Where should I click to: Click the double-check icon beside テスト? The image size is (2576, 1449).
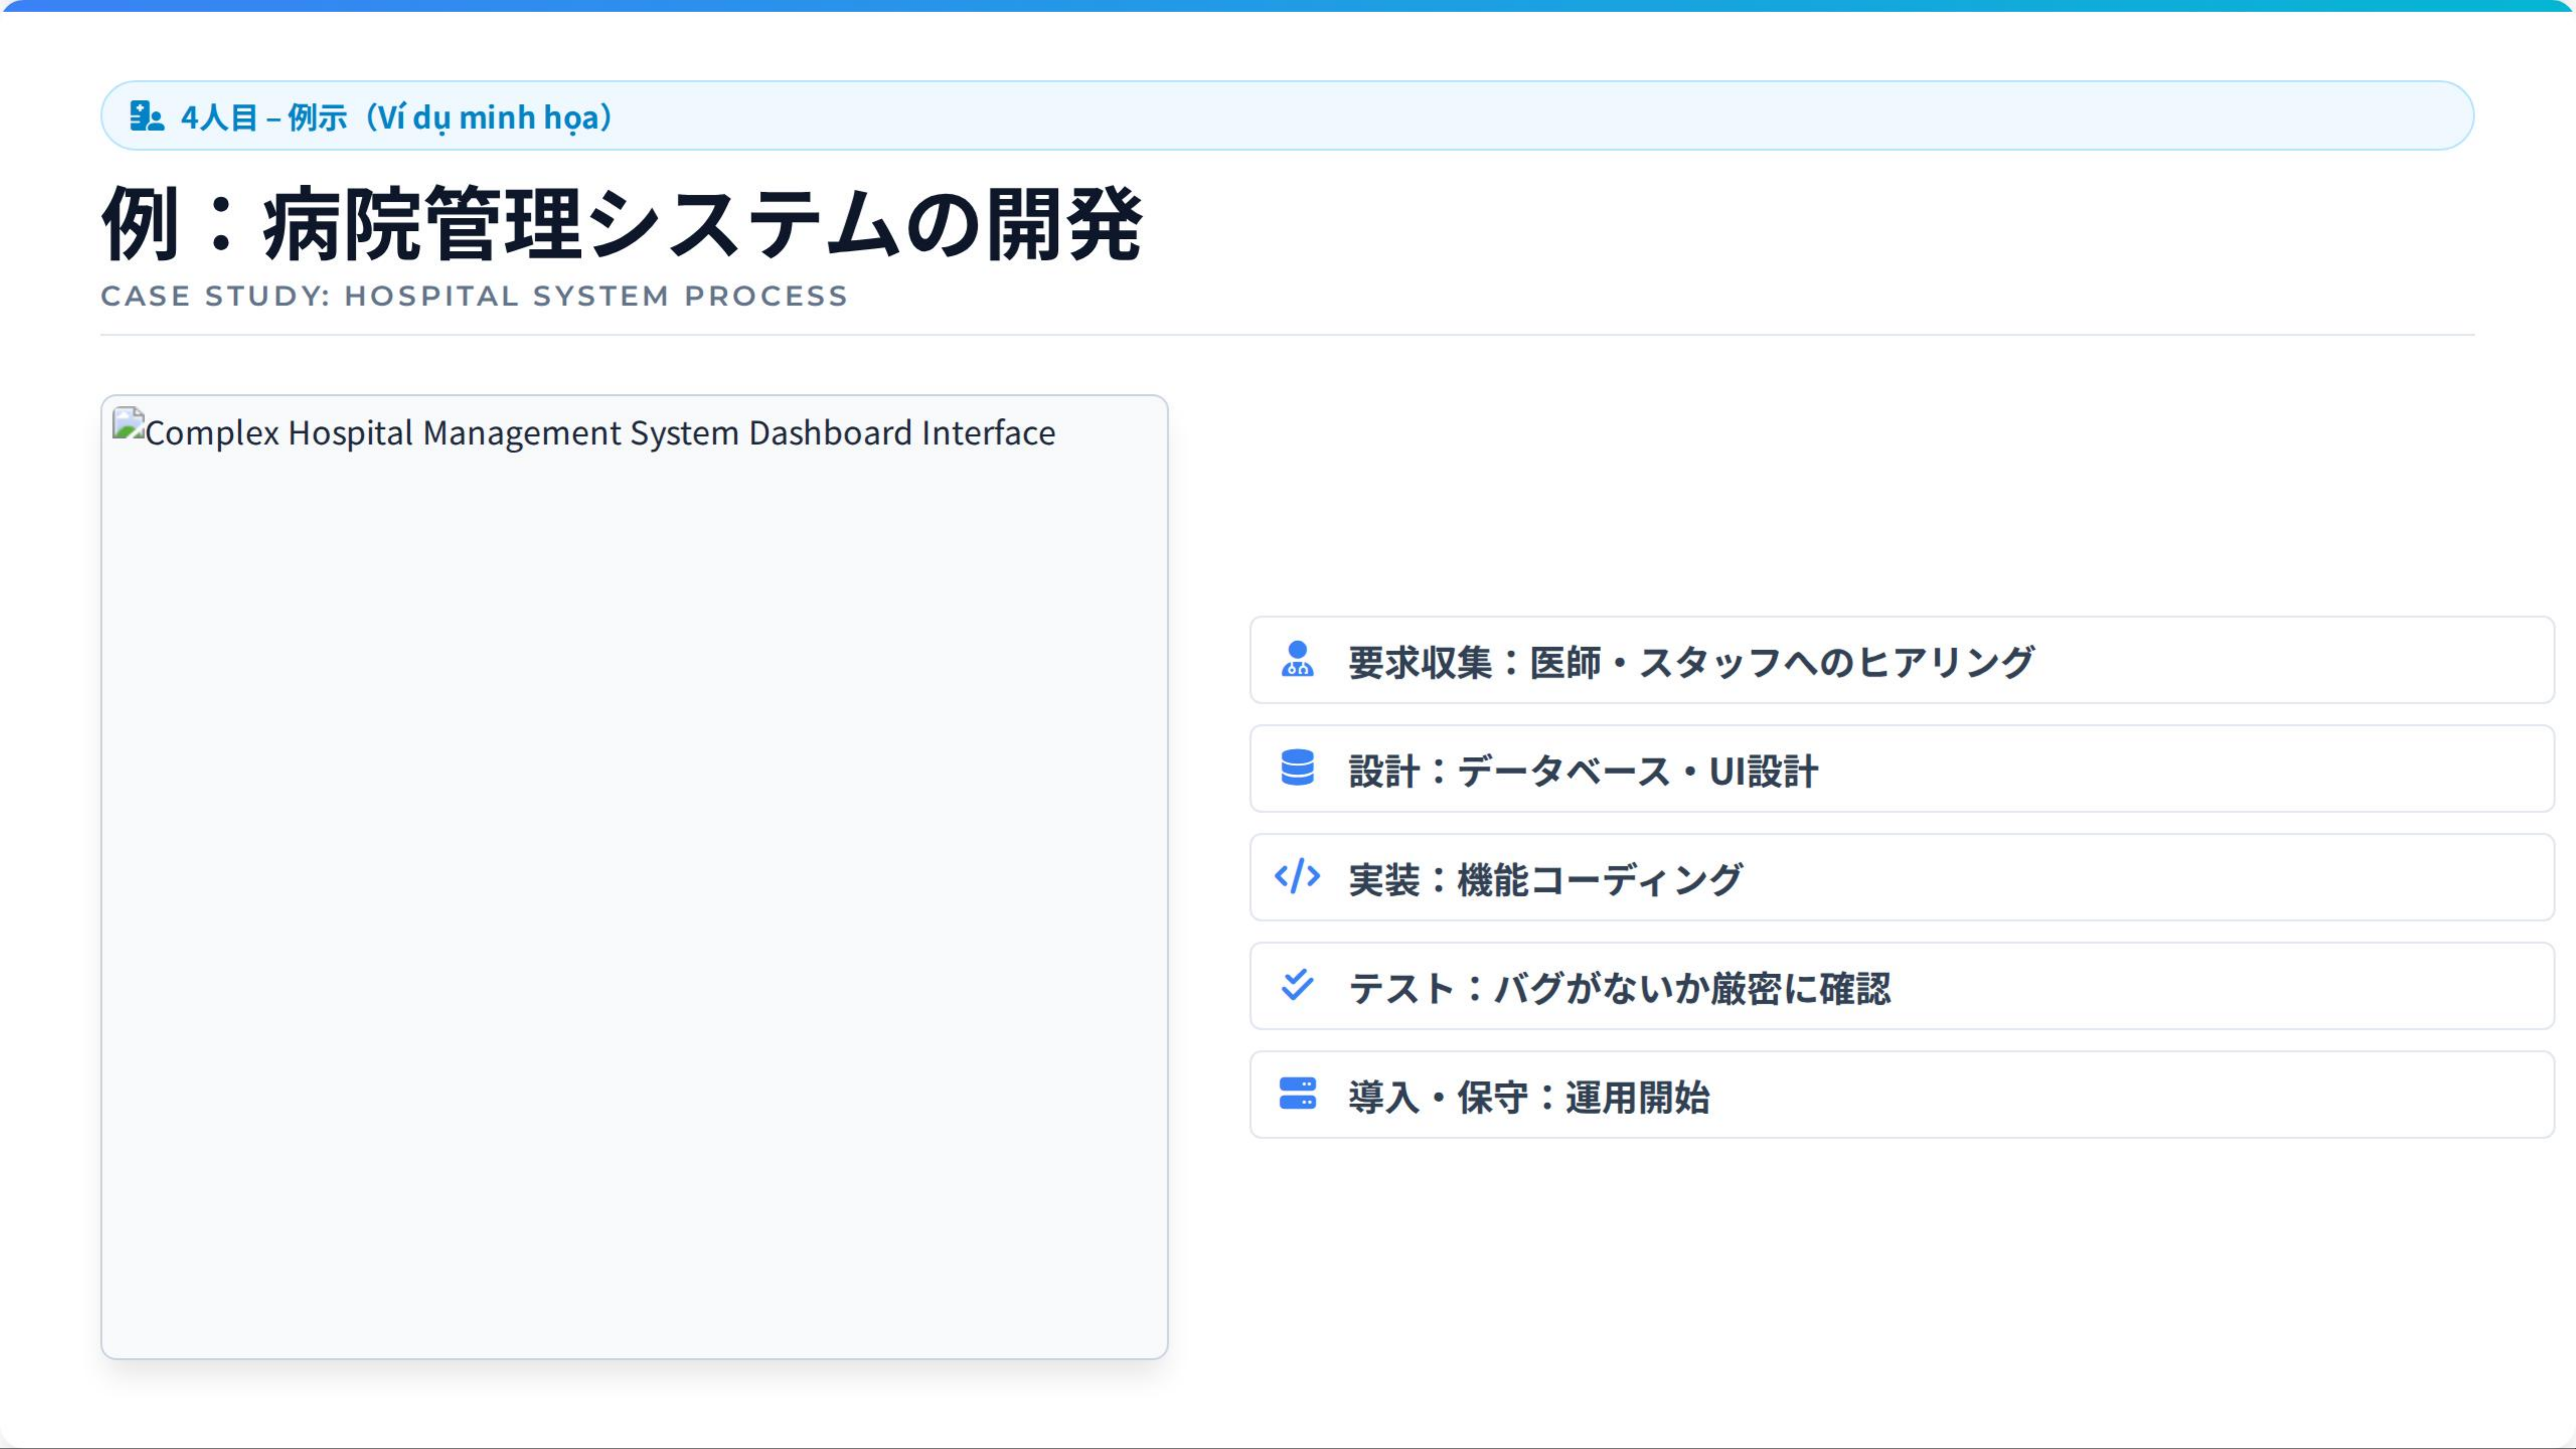[1297, 986]
